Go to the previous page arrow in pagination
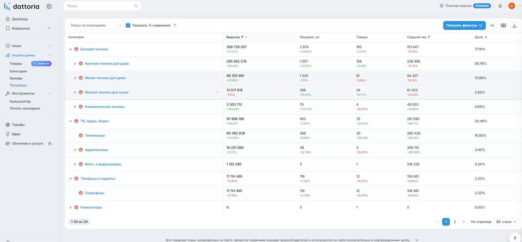 pyautogui.click(x=437, y=222)
